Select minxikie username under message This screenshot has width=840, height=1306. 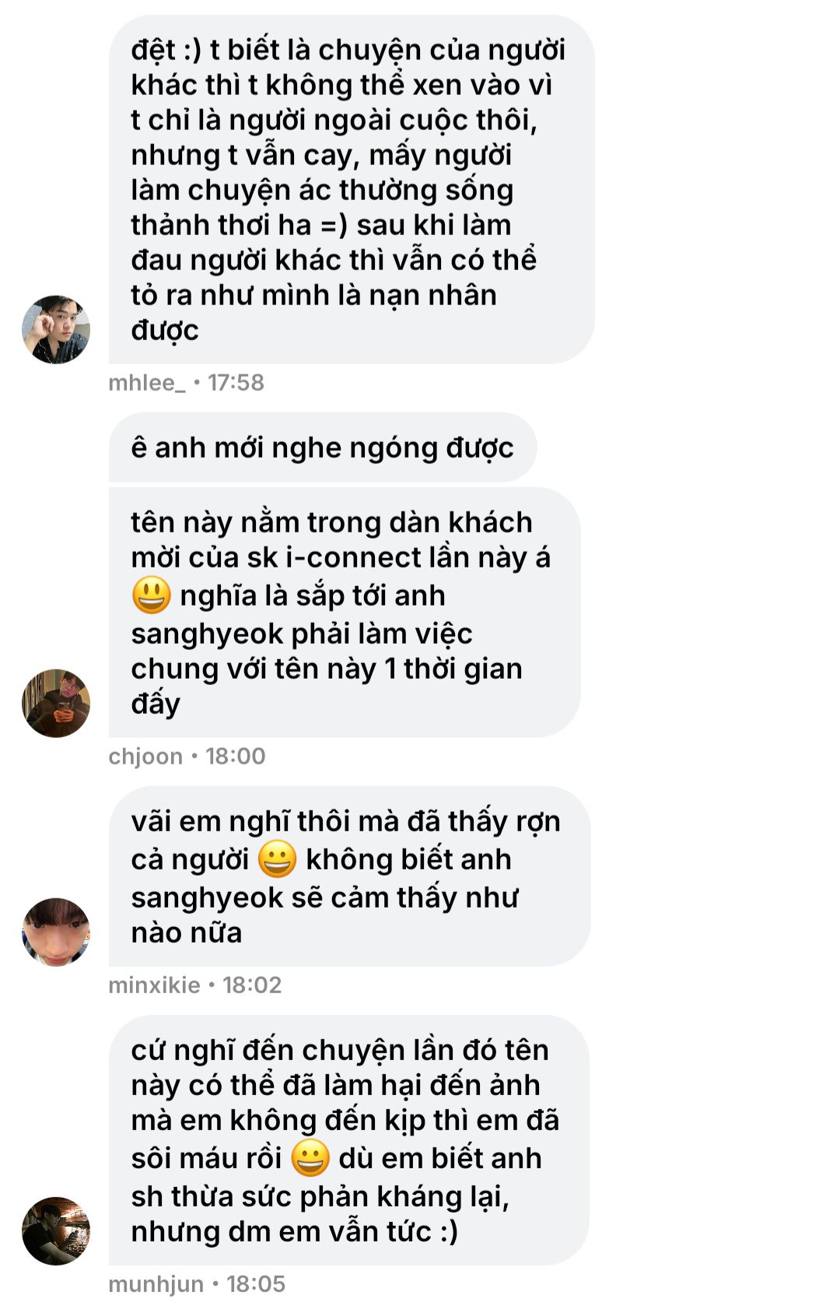point(154,985)
